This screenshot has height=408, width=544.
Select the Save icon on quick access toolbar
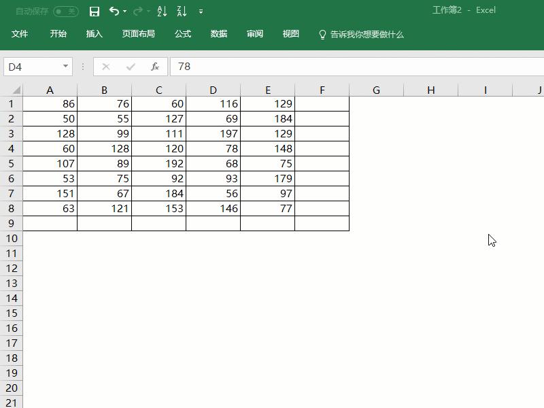95,12
